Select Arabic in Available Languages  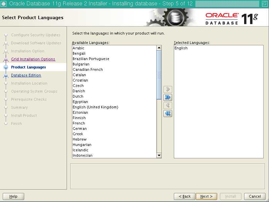click(x=114, y=48)
